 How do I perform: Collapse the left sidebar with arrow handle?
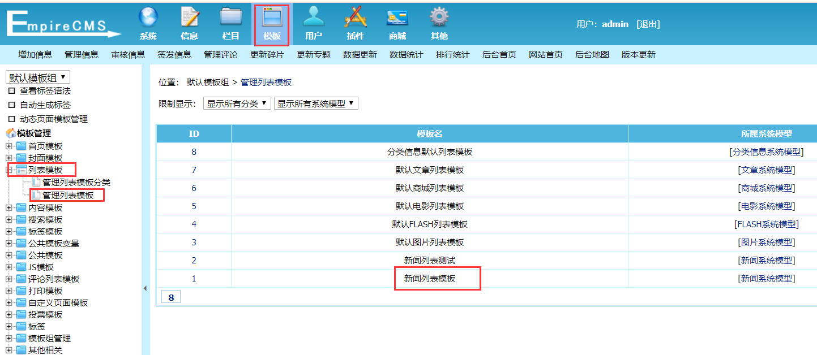point(145,288)
